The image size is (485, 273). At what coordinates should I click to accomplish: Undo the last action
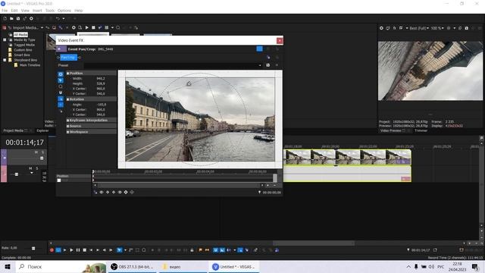pos(58,18)
